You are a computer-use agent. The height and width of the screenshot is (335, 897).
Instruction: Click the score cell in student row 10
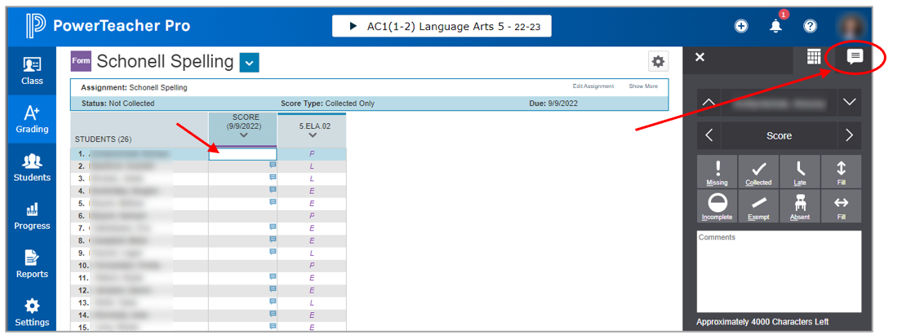click(243, 265)
